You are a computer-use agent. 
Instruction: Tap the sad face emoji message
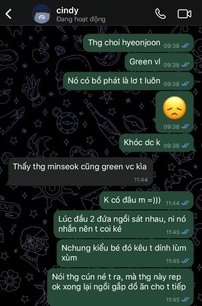click(x=174, y=112)
